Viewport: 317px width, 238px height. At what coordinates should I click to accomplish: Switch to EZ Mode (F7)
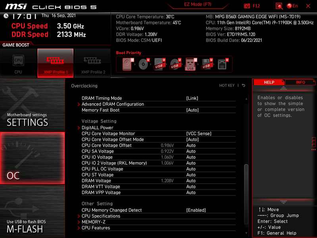pyautogui.click(x=198, y=4)
